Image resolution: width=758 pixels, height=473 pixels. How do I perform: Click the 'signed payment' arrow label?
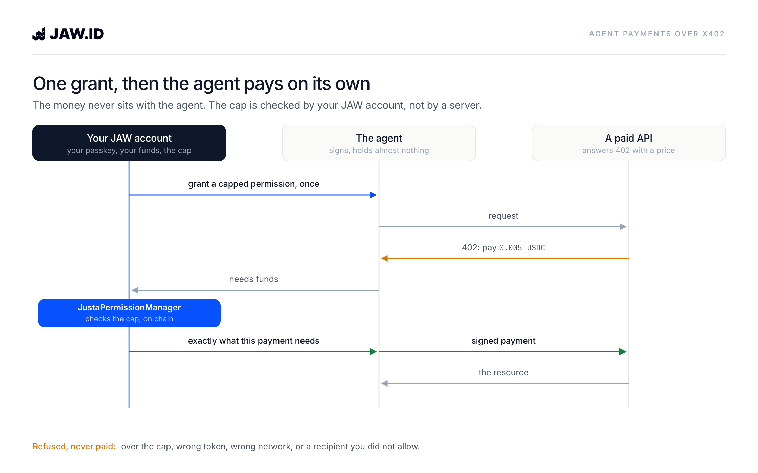point(504,341)
